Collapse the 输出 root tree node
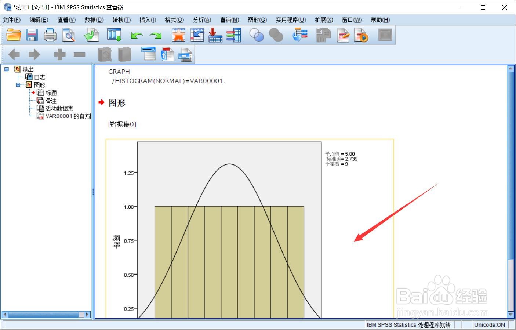516x330 pixels. (x=6, y=69)
